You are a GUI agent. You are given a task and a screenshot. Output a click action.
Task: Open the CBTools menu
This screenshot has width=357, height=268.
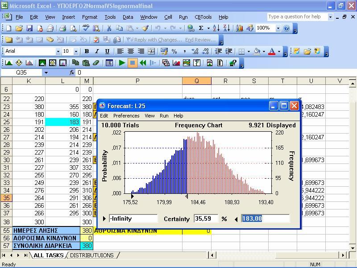click(x=203, y=17)
